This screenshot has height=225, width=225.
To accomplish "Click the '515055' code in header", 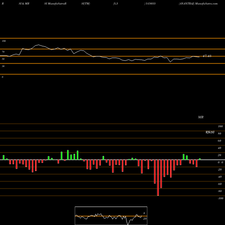I will 150,4.
